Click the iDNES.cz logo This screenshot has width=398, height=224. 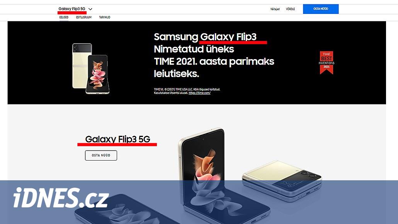point(61,198)
